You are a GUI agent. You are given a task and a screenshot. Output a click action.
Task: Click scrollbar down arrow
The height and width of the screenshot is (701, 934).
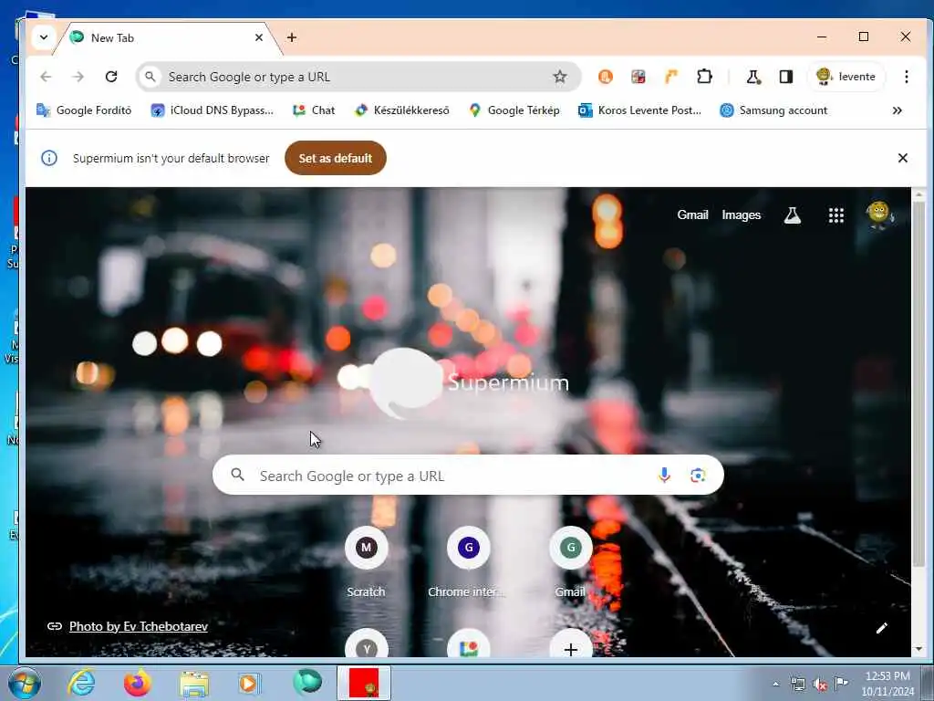point(918,649)
